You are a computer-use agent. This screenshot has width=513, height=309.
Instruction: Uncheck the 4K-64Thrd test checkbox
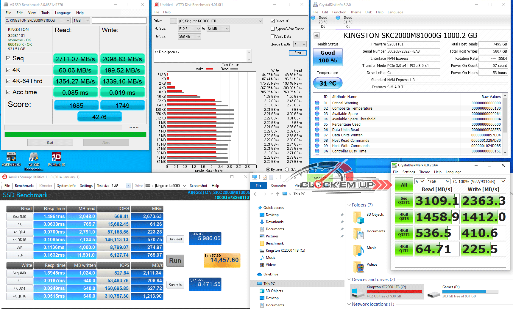point(8,81)
